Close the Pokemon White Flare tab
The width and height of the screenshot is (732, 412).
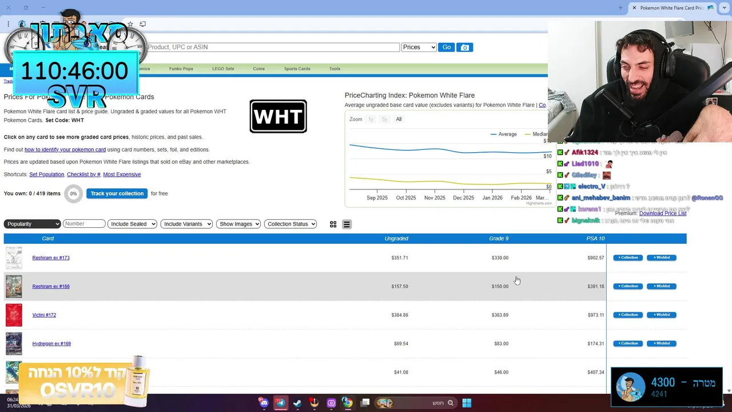[634, 7]
